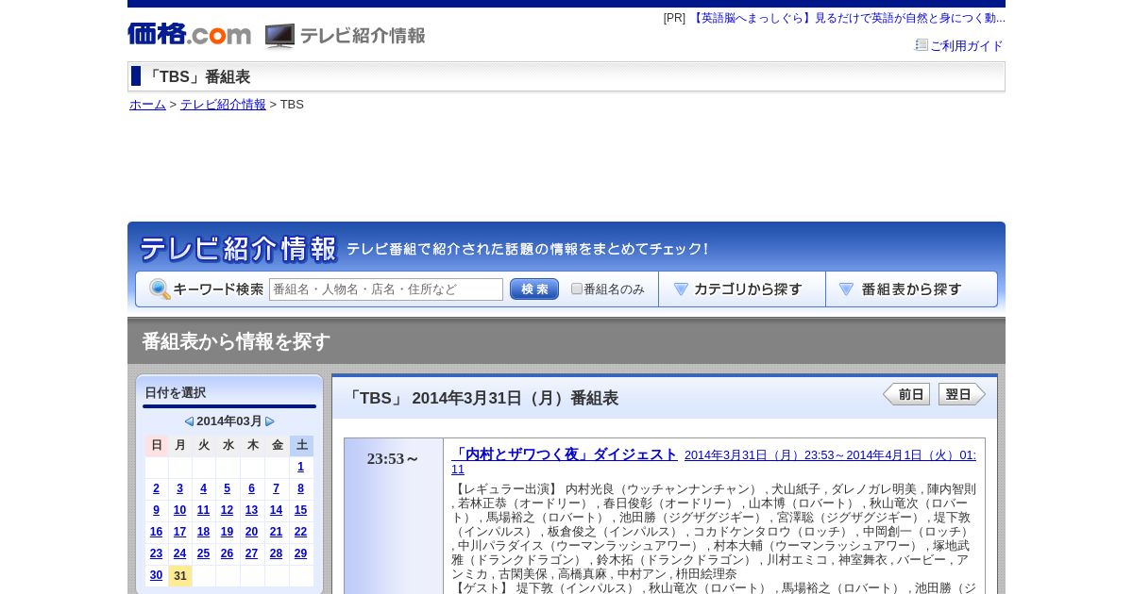Click highlighted March 31 in calendar
Viewport: 1133px width, 594px height.
(x=179, y=575)
